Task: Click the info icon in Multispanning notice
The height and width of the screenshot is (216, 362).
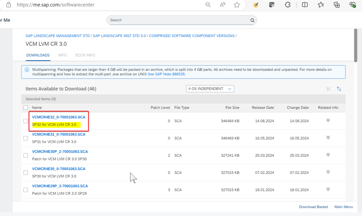Action: coord(27,70)
